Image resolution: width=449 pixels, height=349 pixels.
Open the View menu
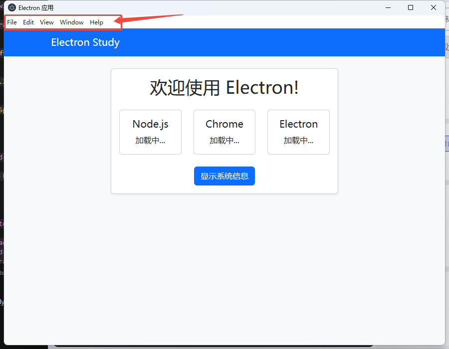coord(47,22)
